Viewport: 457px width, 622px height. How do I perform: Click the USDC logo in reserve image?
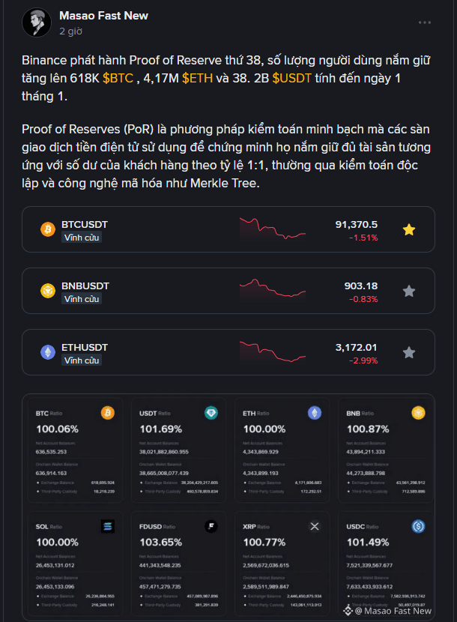click(418, 527)
